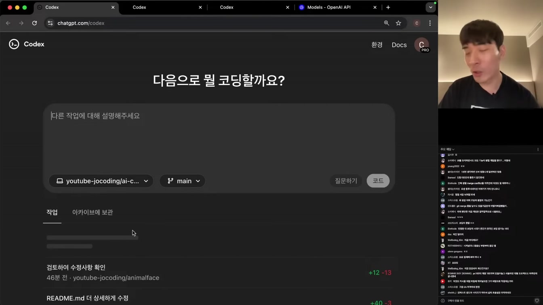Close the first Codex tab

[113, 7]
